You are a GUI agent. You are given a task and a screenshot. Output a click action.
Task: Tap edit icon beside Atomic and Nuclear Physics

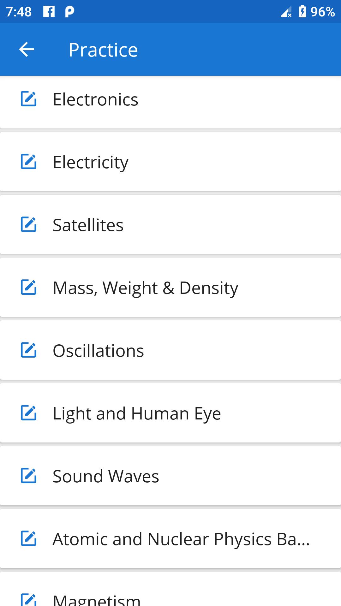(x=29, y=539)
